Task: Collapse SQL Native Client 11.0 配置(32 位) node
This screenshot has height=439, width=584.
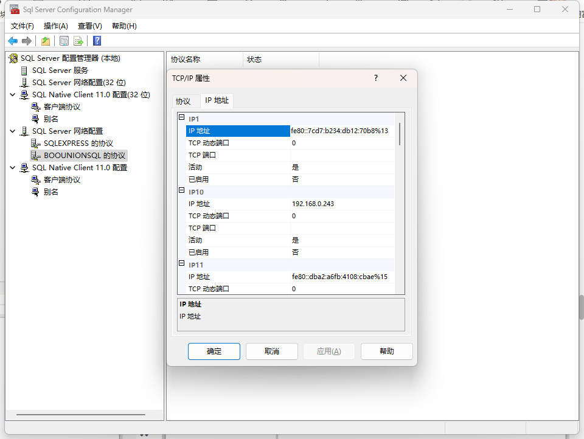Action: coord(12,95)
